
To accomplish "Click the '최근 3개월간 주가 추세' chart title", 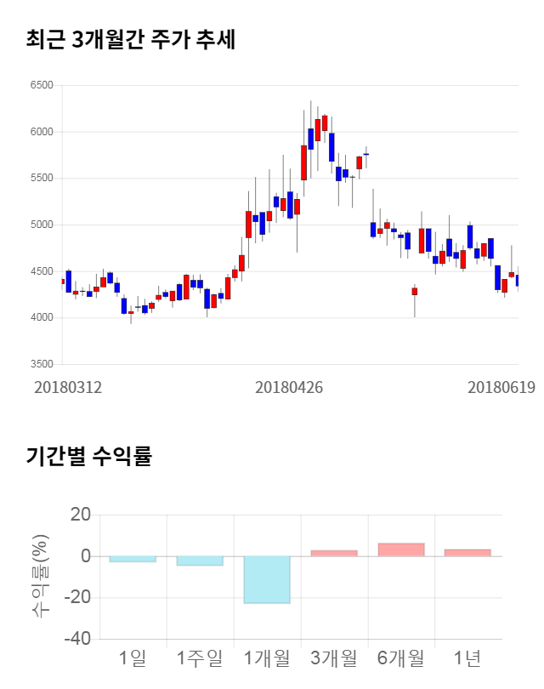I will [x=130, y=39].
